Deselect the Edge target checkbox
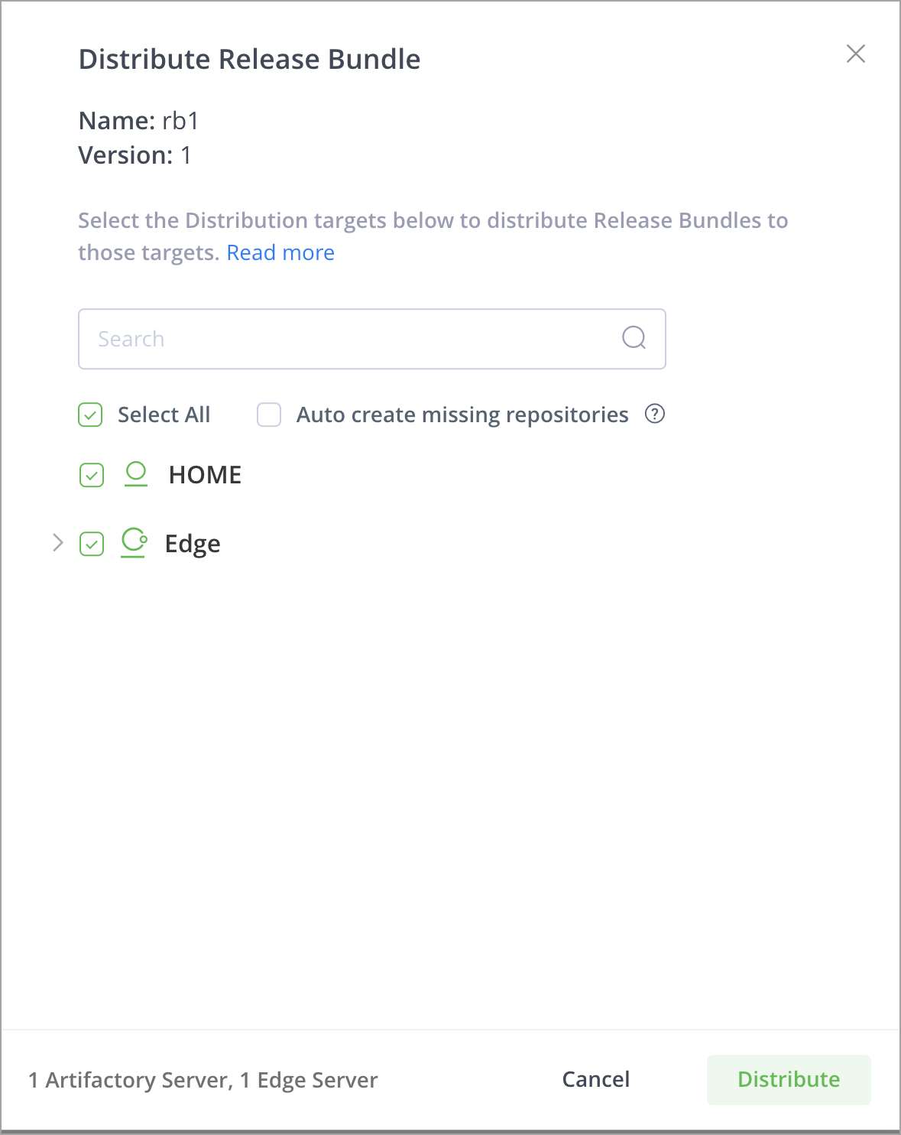 tap(92, 544)
